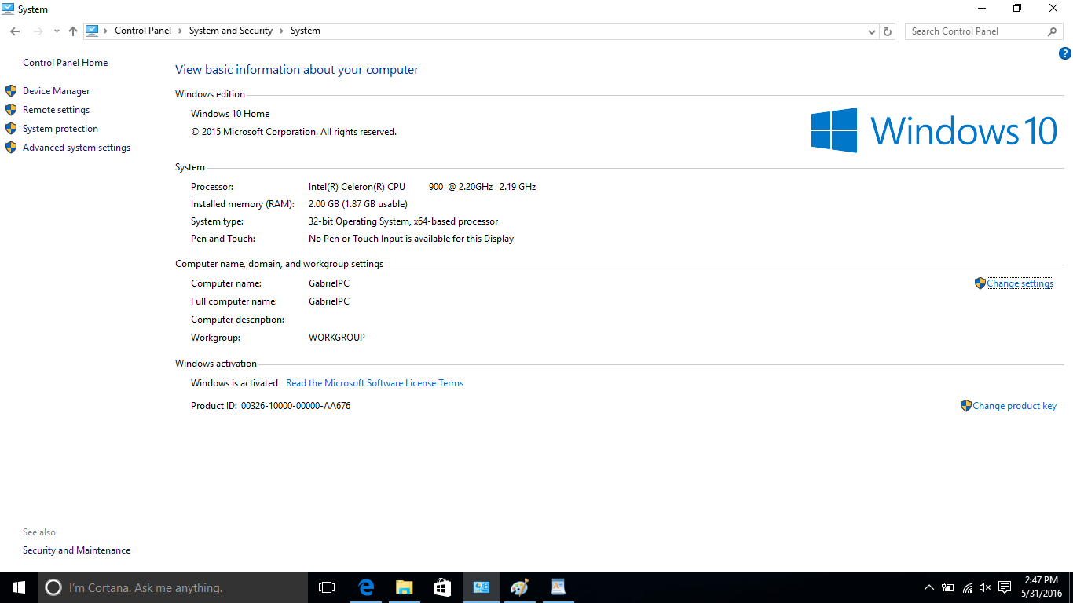
Task: Click the 'Intel(R) Celeron(R) CPU' processor value
Action: tap(357, 187)
